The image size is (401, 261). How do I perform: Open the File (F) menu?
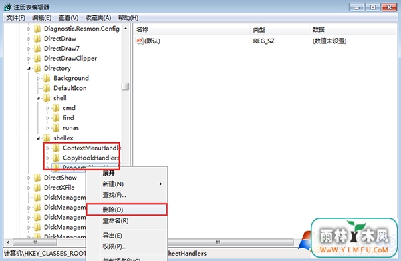tap(15, 18)
